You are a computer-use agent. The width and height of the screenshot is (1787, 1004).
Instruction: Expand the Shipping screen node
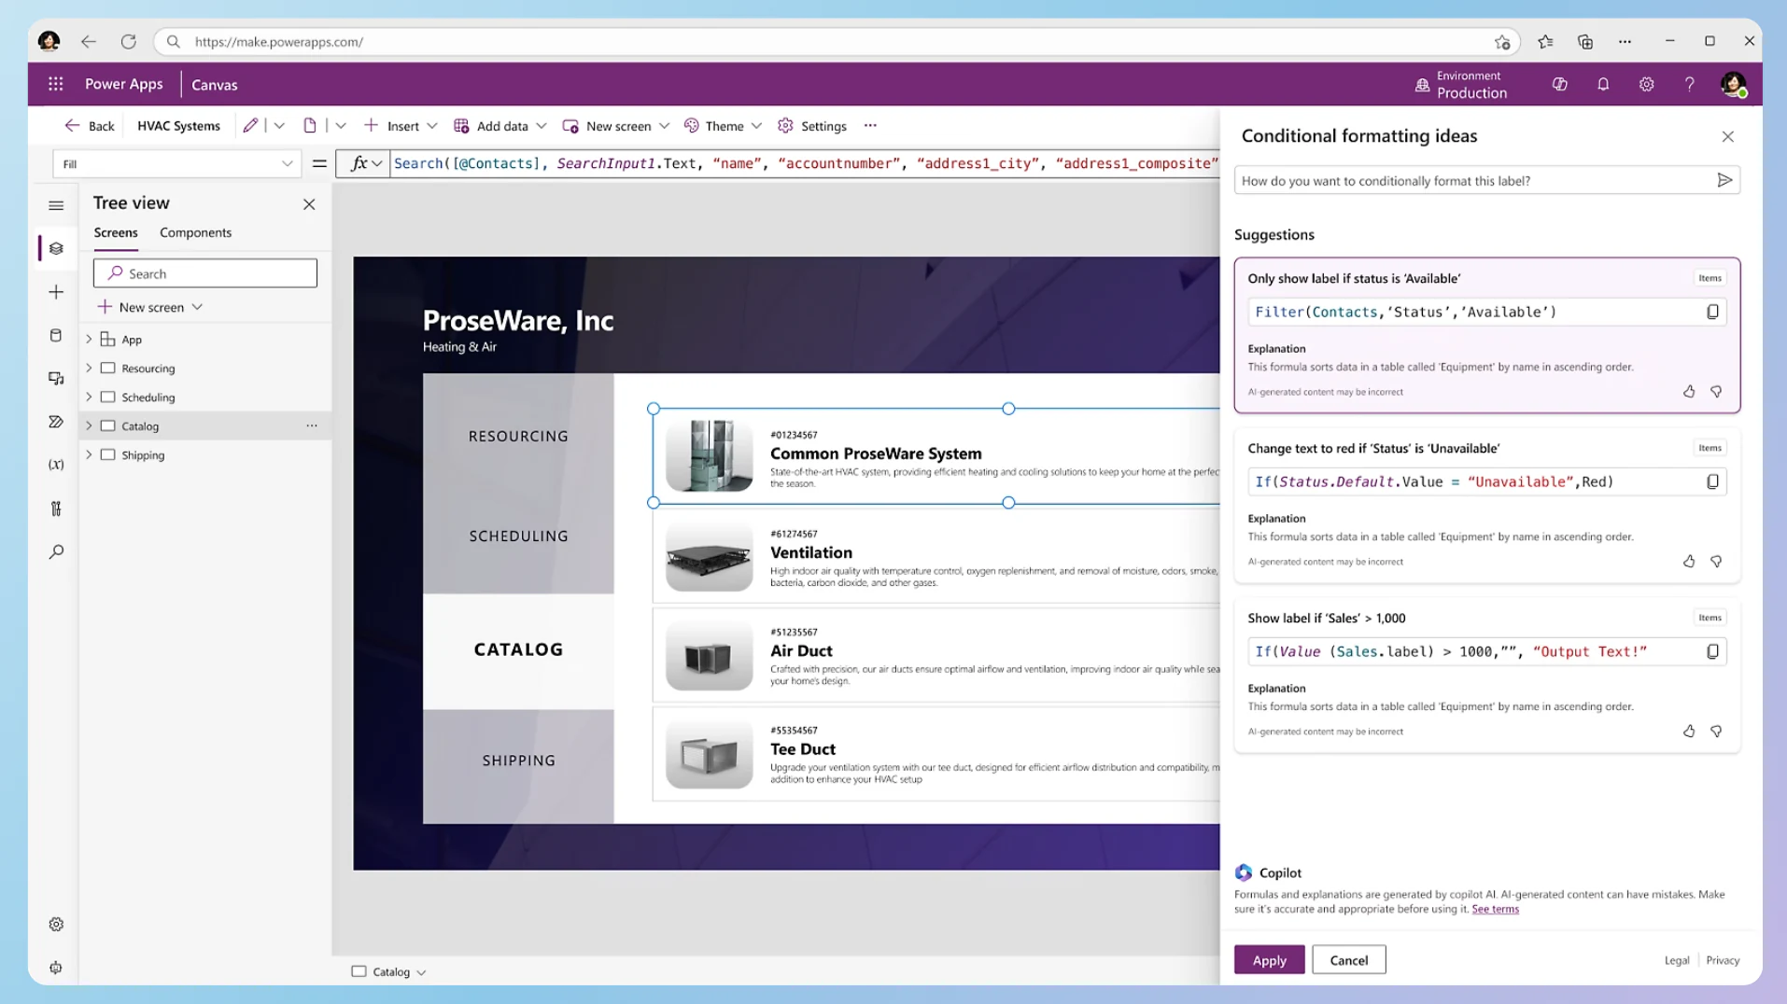pos(89,454)
